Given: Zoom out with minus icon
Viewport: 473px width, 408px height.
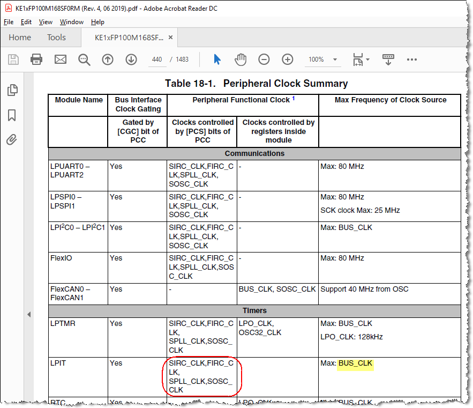Looking at the screenshot, I should coord(264,60).
